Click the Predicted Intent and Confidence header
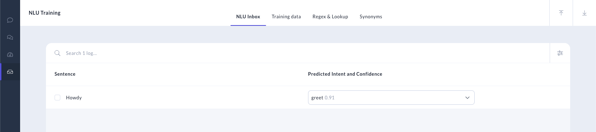 pos(345,74)
